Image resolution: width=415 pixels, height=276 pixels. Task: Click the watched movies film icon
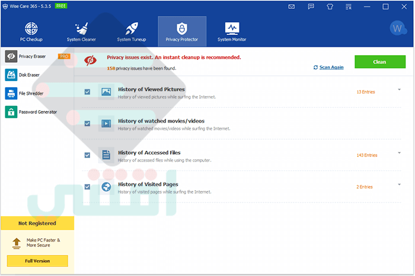(106, 123)
